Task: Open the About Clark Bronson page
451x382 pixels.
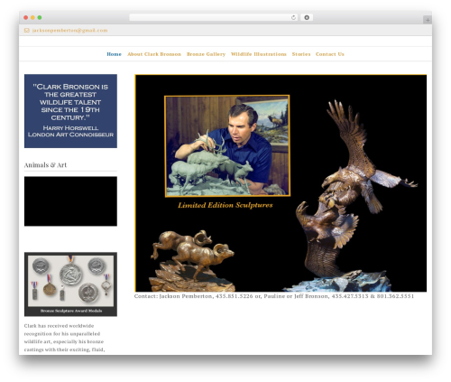Action: point(154,54)
